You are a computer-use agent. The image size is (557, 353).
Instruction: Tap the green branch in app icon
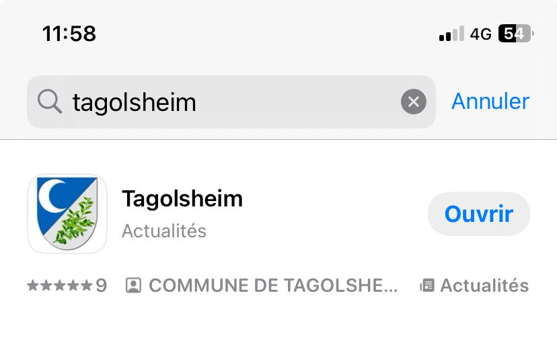coord(75,222)
